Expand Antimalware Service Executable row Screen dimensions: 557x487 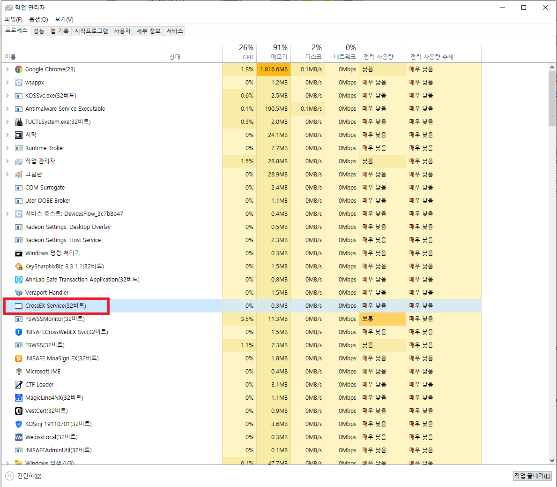click(x=7, y=109)
